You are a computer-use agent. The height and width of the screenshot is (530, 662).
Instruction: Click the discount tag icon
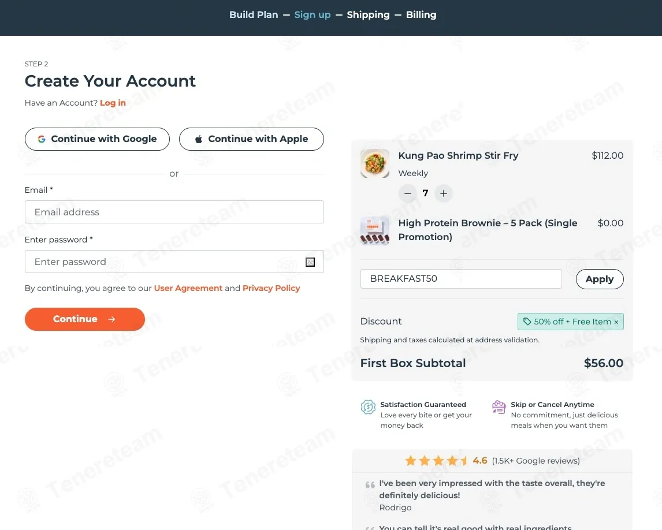527,322
